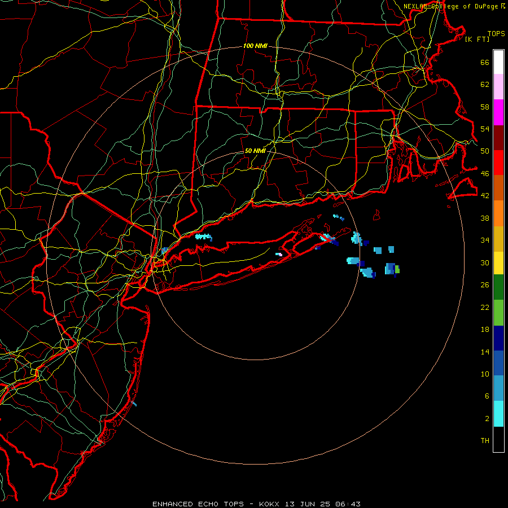508x508 pixels.
Task: Select the cyan legend swatch
Action: pyautogui.click(x=498, y=414)
